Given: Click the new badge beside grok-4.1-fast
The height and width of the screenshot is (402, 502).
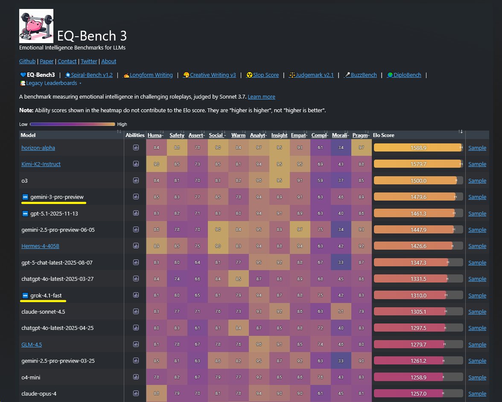Looking at the screenshot, I should [x=25, y=295].
